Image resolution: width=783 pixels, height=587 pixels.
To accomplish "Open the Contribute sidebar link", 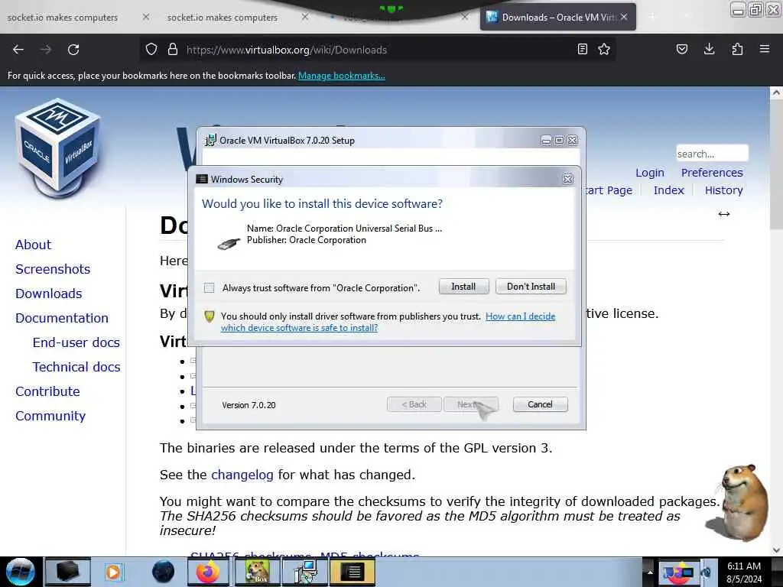I will (48, 391).
